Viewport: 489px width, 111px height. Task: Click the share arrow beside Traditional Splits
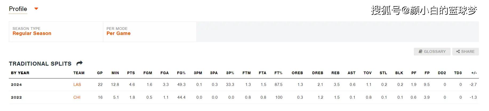(x=79, y=64)
